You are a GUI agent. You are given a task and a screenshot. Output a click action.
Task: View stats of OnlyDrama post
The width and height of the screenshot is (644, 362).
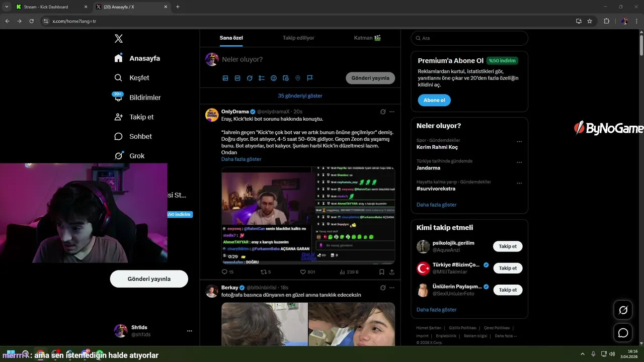(x=349, y=272)
